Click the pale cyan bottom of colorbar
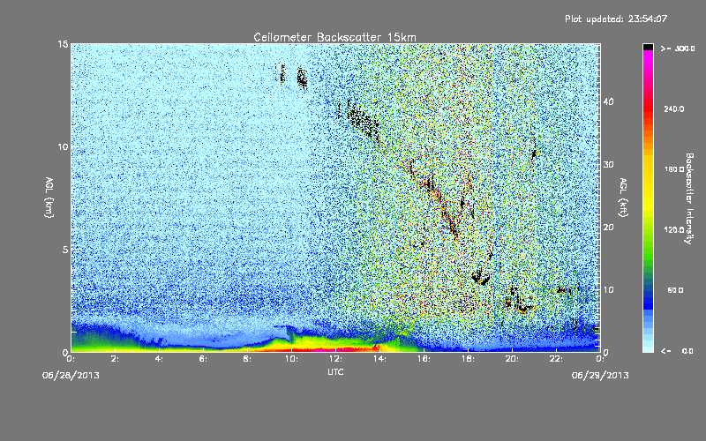This screenshot has width=706, height=441. tap(648, 347)
